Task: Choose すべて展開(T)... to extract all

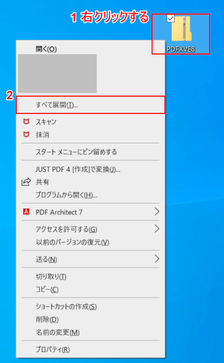Action: pos(91,105)
